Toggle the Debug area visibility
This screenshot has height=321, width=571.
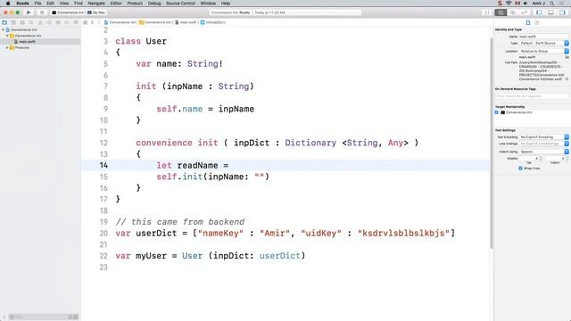550,12
